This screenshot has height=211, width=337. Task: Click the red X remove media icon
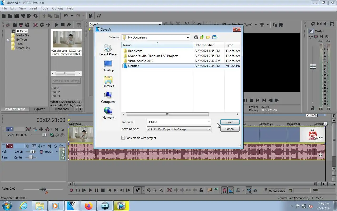tap(36, 25)
